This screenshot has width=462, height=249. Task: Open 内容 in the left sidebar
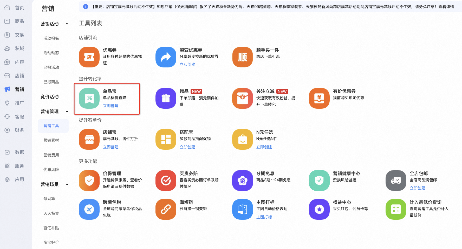tap(14, 62)
